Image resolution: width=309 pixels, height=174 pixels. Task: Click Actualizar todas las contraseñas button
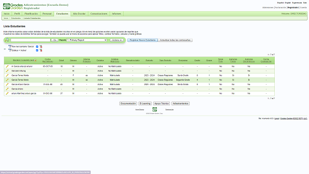point(175,40)
